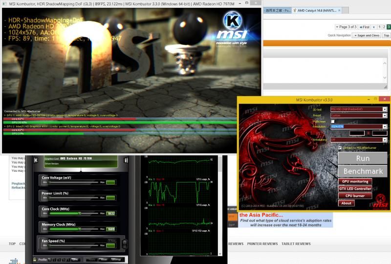Open Afterburner info 'i' button

126,160
